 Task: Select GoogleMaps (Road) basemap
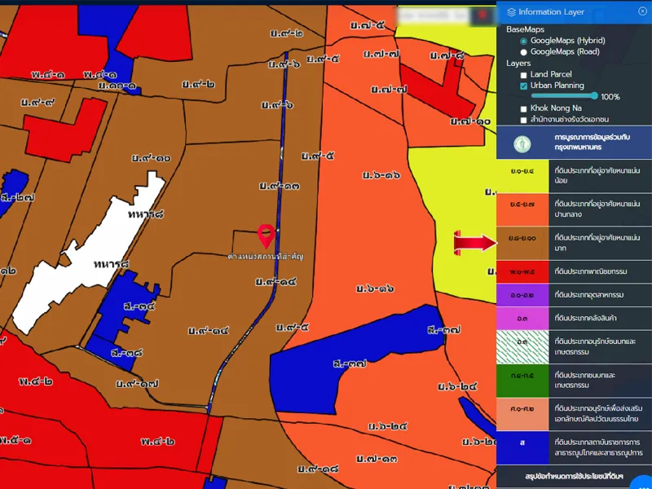(523, 51)
